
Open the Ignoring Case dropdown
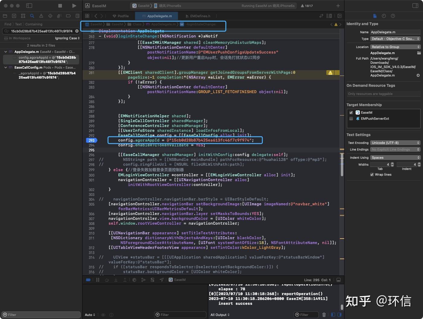click(x=67, y=38)
